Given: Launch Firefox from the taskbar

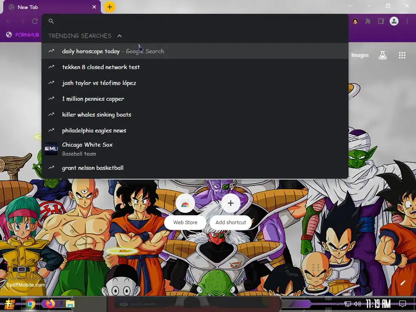Looking at the screenshot, I should tap(50, 303).
